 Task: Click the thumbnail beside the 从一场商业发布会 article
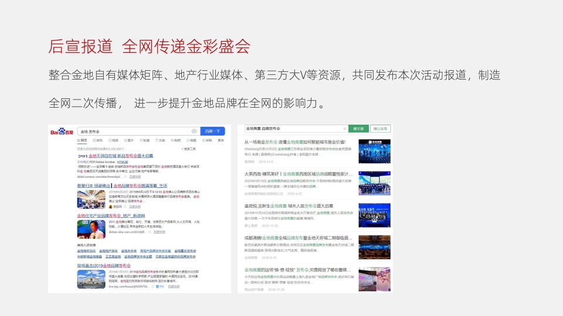pyautogui.click(x=375, y=151)
